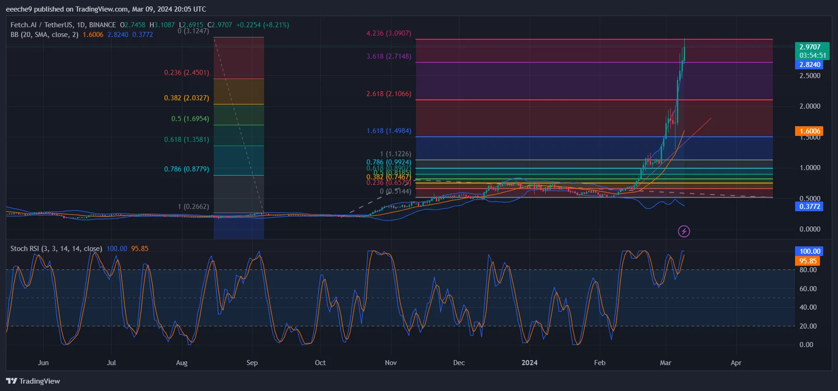Click the blue Stoch RSI 100.00 value tag
Image resolution: width=838 pixels, height=391 pixels.
[x=810, y=251]
